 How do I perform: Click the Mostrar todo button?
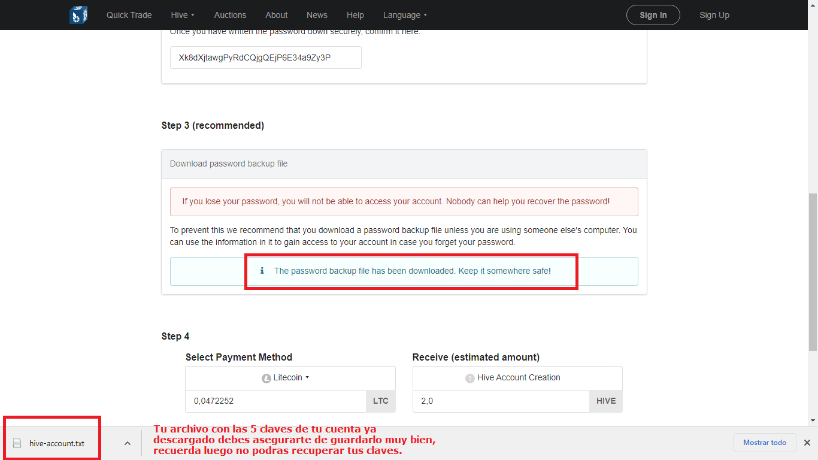coord(765,443)
